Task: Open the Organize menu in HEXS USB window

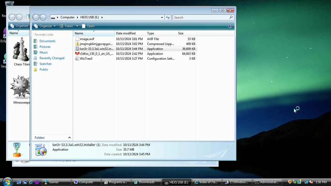Action: pyautogui.click(x=44, y=26)
